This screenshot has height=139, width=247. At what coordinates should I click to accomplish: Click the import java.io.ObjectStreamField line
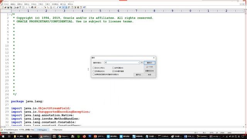[41, 108]
